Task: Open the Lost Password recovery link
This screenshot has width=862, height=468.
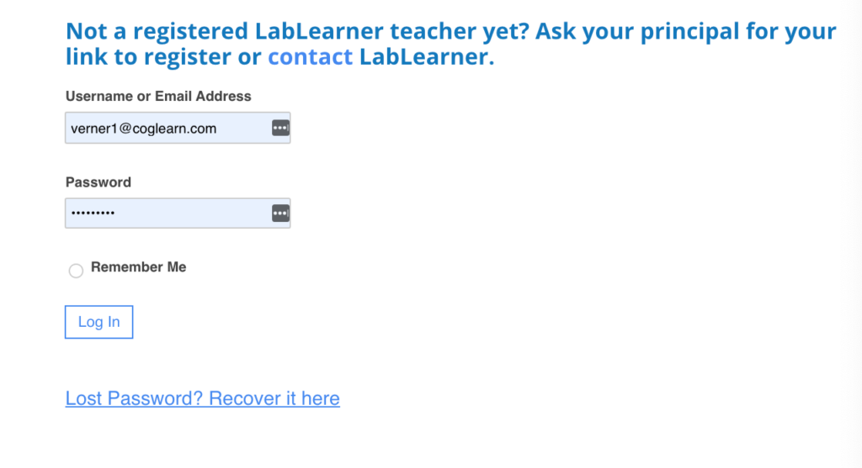Action: 202,398
